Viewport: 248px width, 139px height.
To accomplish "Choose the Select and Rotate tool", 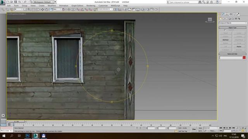I will tap(46, 10).
